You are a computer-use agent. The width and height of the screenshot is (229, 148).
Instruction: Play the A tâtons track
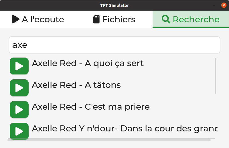(19, 88)
